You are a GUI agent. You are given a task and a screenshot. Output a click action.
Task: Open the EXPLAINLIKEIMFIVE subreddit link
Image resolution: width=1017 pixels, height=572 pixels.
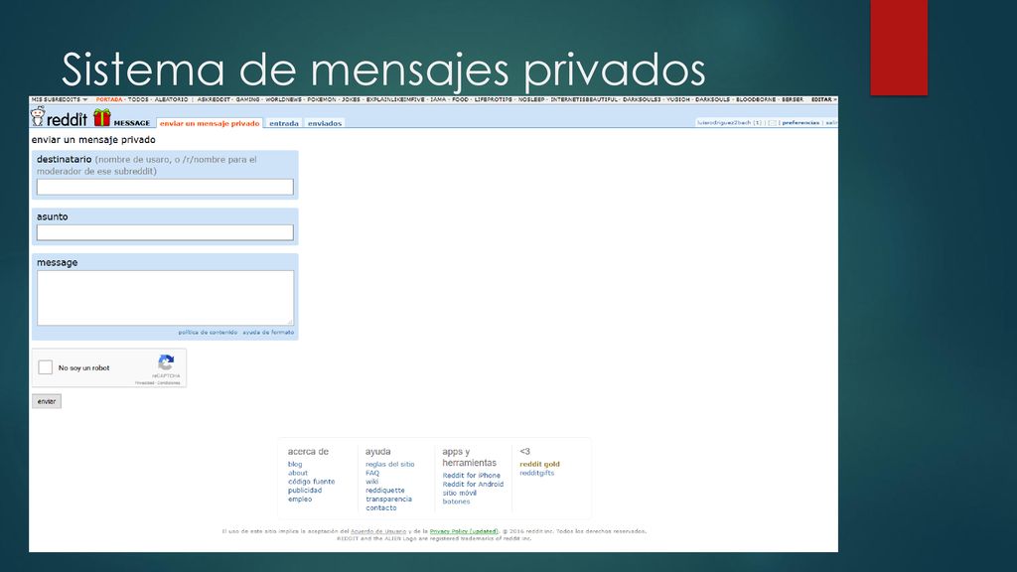[395, 100]
